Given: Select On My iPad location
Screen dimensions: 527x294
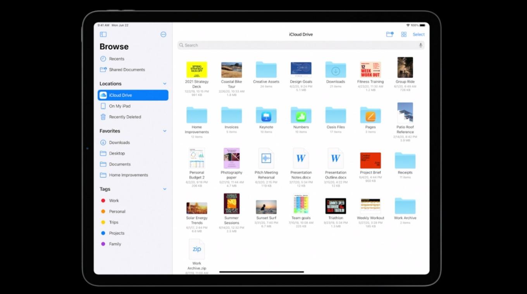Looking at the screenshot, I should coord(133,106).
